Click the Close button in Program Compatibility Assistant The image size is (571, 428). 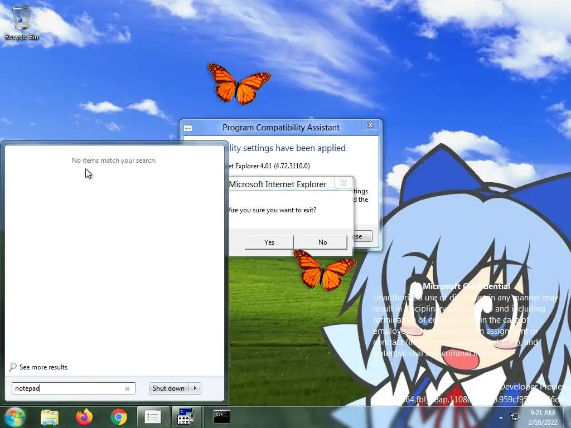[362, 236]
